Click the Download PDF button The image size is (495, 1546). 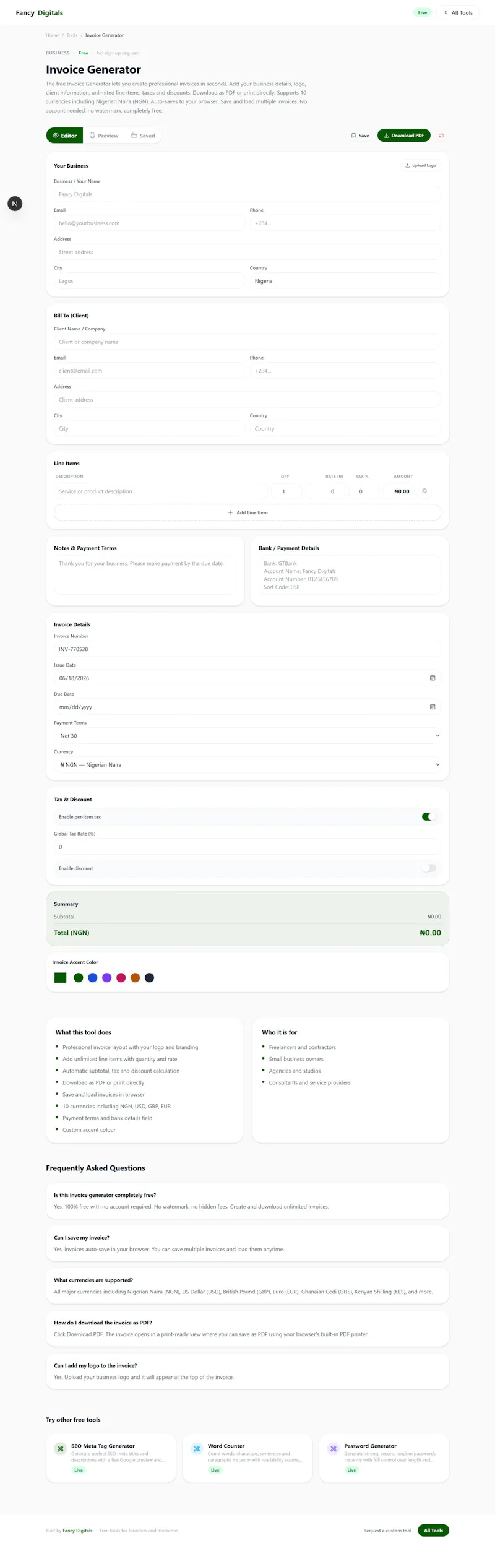tap(403, 136)
